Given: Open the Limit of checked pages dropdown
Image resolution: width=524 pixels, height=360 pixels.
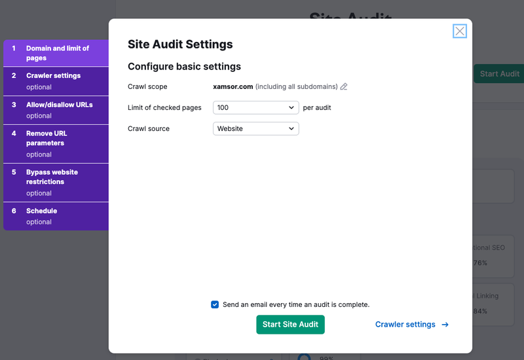Looking at the screenshot, I should coord(256,107).
